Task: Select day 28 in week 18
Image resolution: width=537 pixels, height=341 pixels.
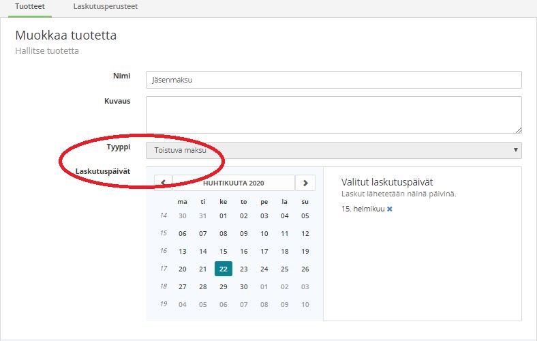Action: [x=203, y=286]
